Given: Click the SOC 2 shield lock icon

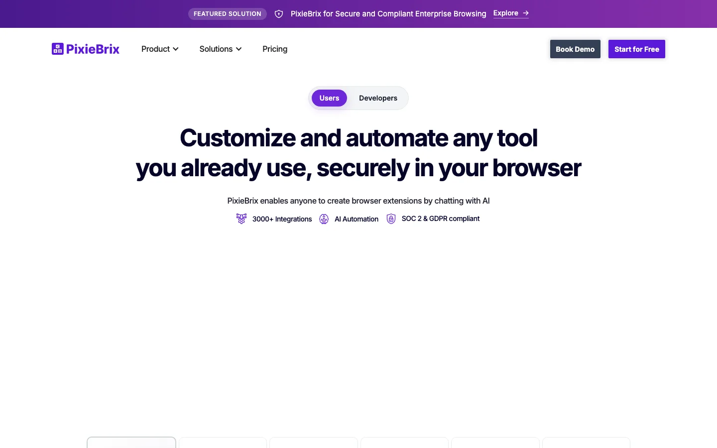Looking at the screenshot, I should pos(391,219).
